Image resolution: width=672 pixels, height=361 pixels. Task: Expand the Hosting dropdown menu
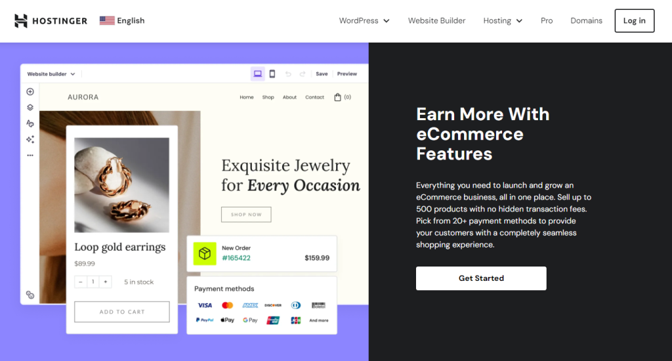point(503,21)
